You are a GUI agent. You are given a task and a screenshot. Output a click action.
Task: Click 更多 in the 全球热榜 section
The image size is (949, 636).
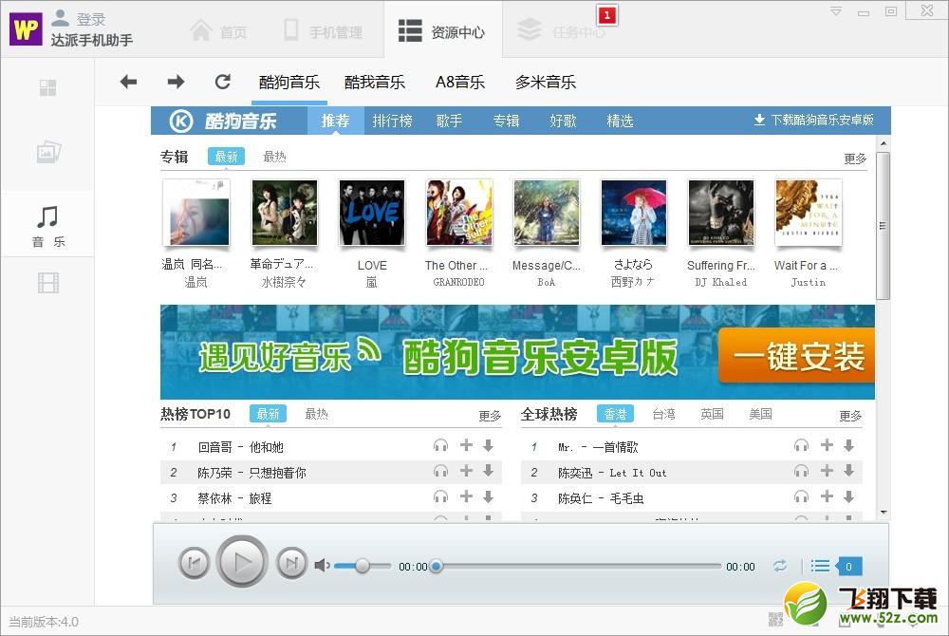click(850, 416)
